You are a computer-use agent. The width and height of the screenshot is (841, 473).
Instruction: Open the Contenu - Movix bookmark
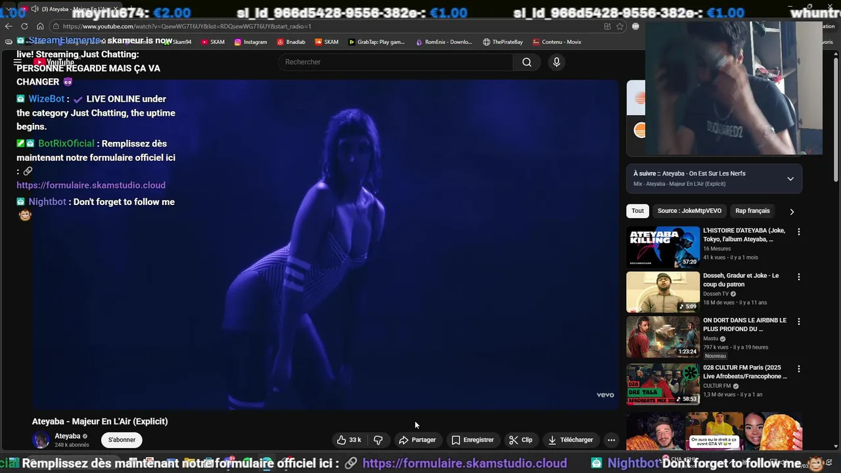557,41
